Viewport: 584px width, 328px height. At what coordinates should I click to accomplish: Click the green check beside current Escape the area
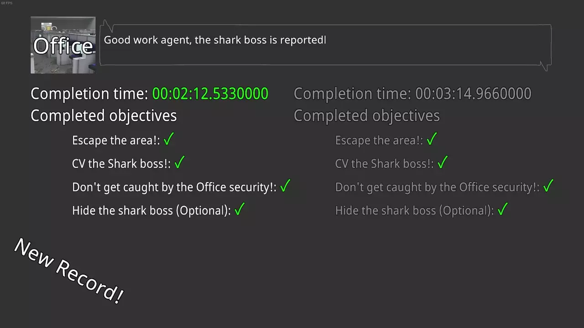pos(168,139)
